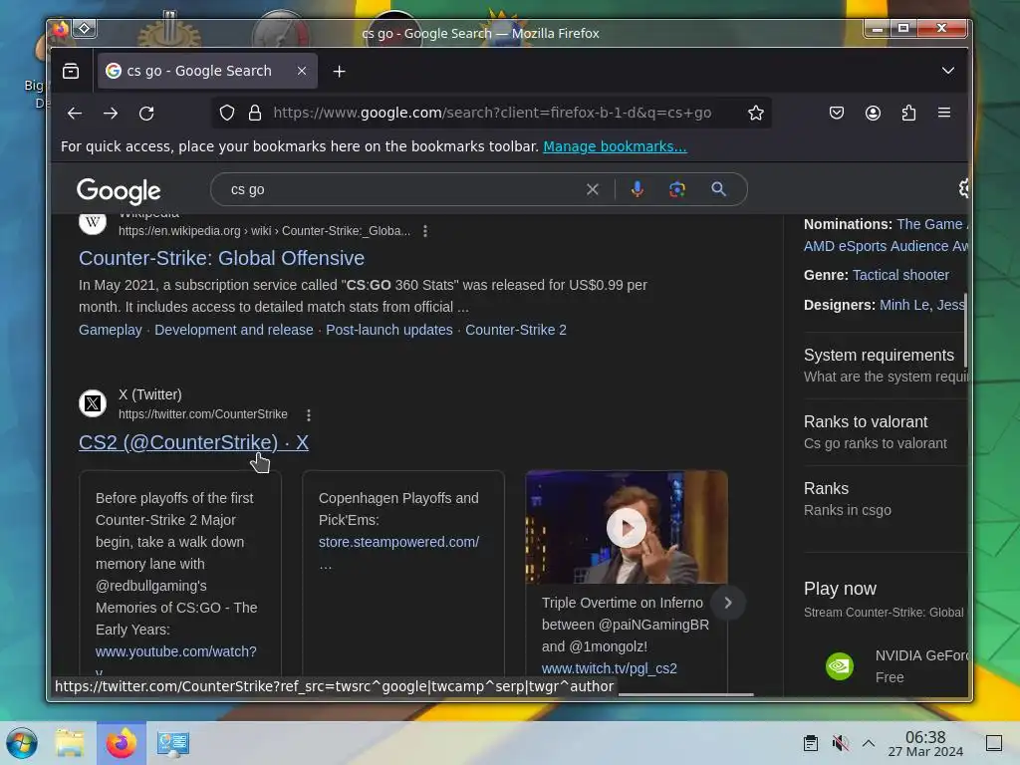Screen dimensions: 1020x765
Task: Open the Firefox View icon
Action: pos(71,71)
